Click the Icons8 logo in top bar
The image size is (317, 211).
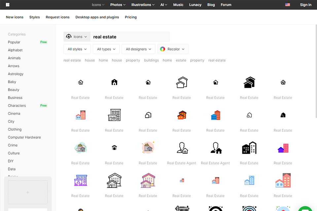8,5
